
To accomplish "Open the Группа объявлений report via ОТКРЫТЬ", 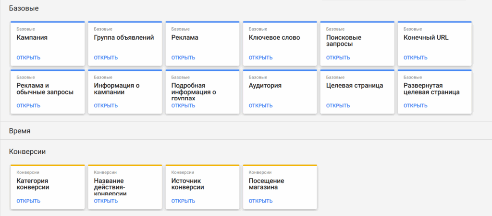I will point(106,58).
